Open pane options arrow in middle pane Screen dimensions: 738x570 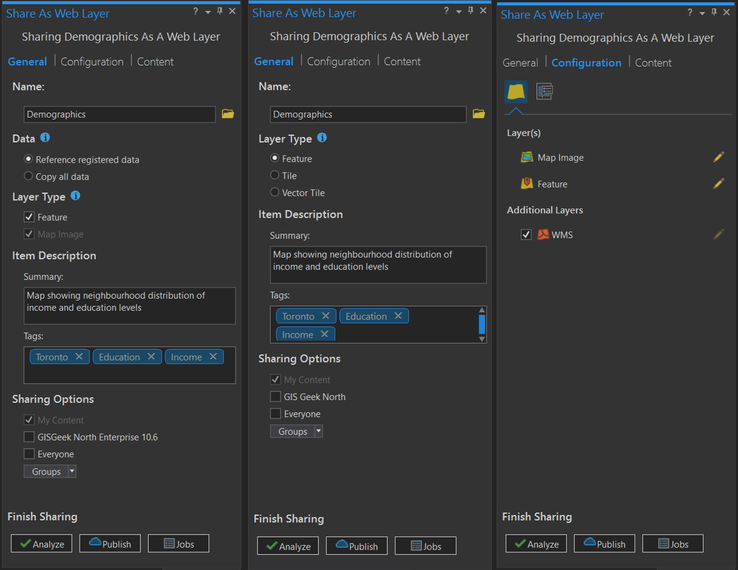459,11
